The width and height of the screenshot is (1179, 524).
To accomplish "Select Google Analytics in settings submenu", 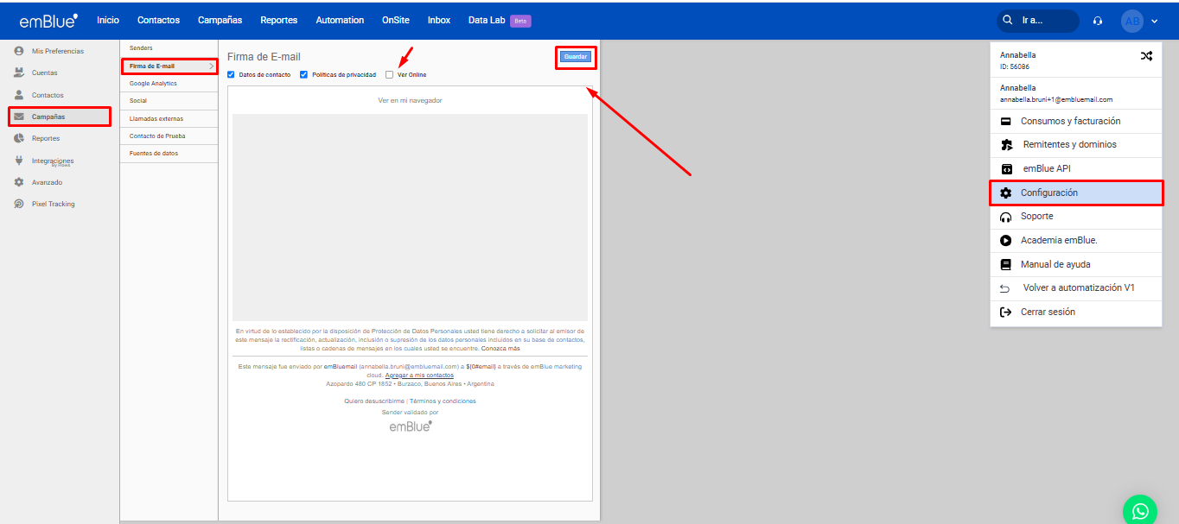I will point(153,84).
